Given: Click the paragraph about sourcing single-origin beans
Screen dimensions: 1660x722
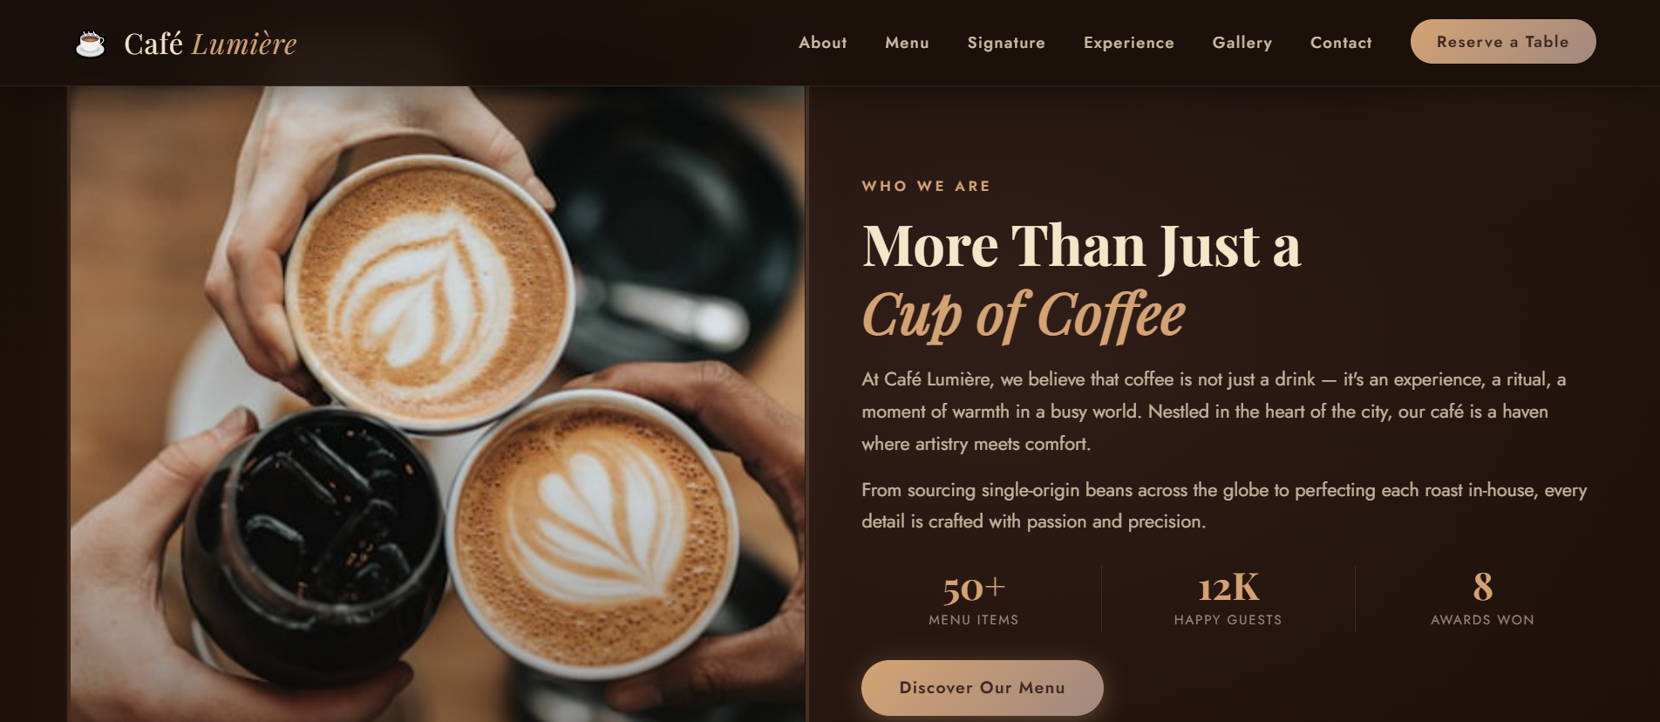Looking at the screenshot, I should [1224, 506].
